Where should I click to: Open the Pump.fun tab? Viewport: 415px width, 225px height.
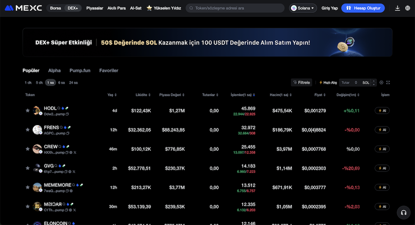[80, 71]
